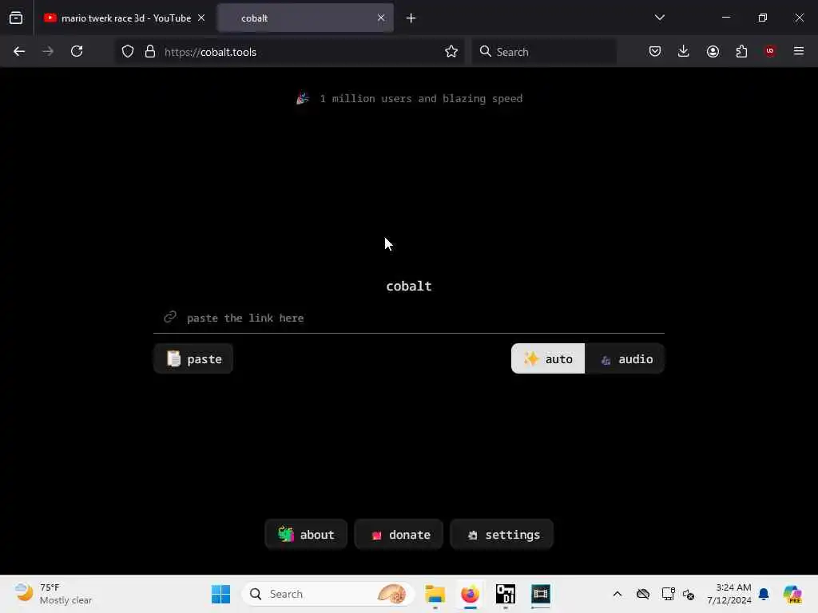Open the key-icon app on taskbar
Image resolution: width=818 pixels, height=613 pixels.
pos(506,594)
